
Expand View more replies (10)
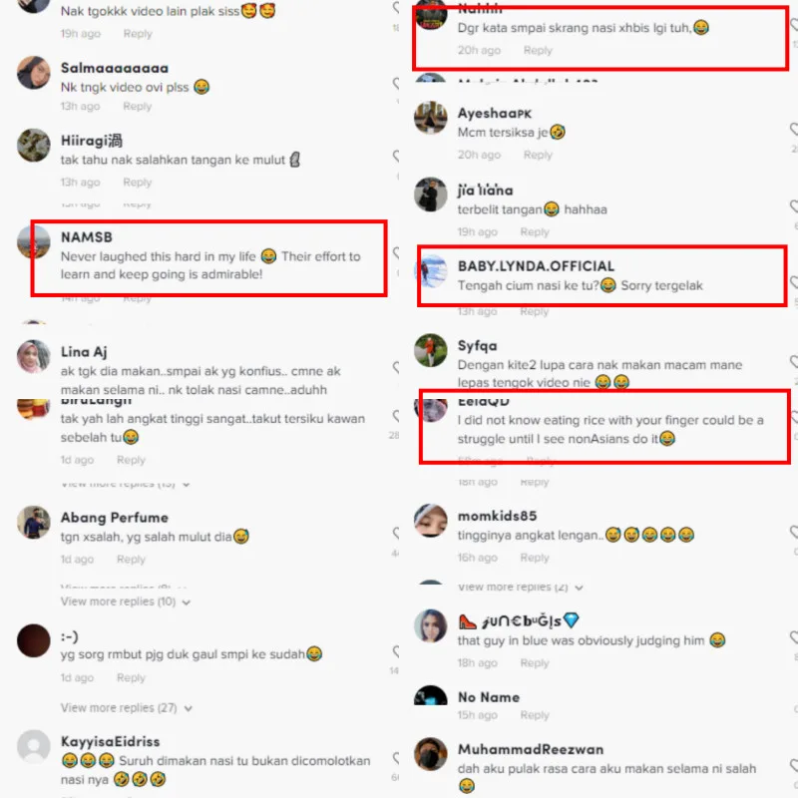click(x=126, y=601)
